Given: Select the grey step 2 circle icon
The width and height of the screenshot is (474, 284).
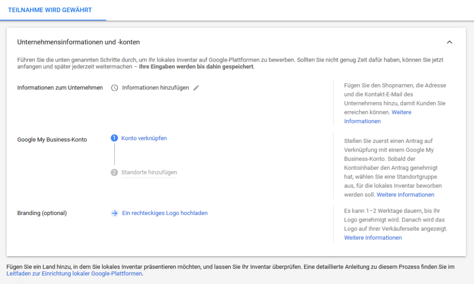Looking at the screenshot, I should coord(114,173).
